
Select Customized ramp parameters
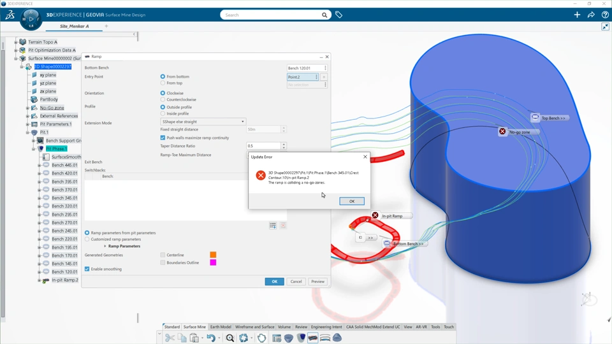(x=87, y=239)
